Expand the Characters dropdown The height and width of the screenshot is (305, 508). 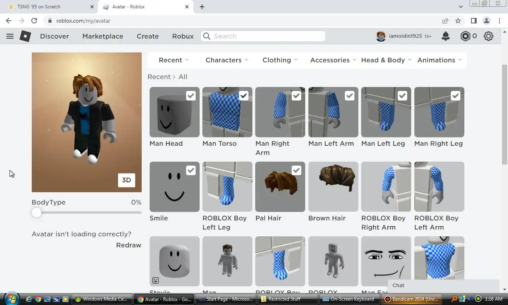pos(227,60)
